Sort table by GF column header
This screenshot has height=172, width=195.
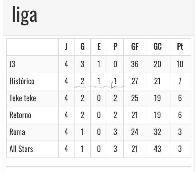click(x=135, y=47)
